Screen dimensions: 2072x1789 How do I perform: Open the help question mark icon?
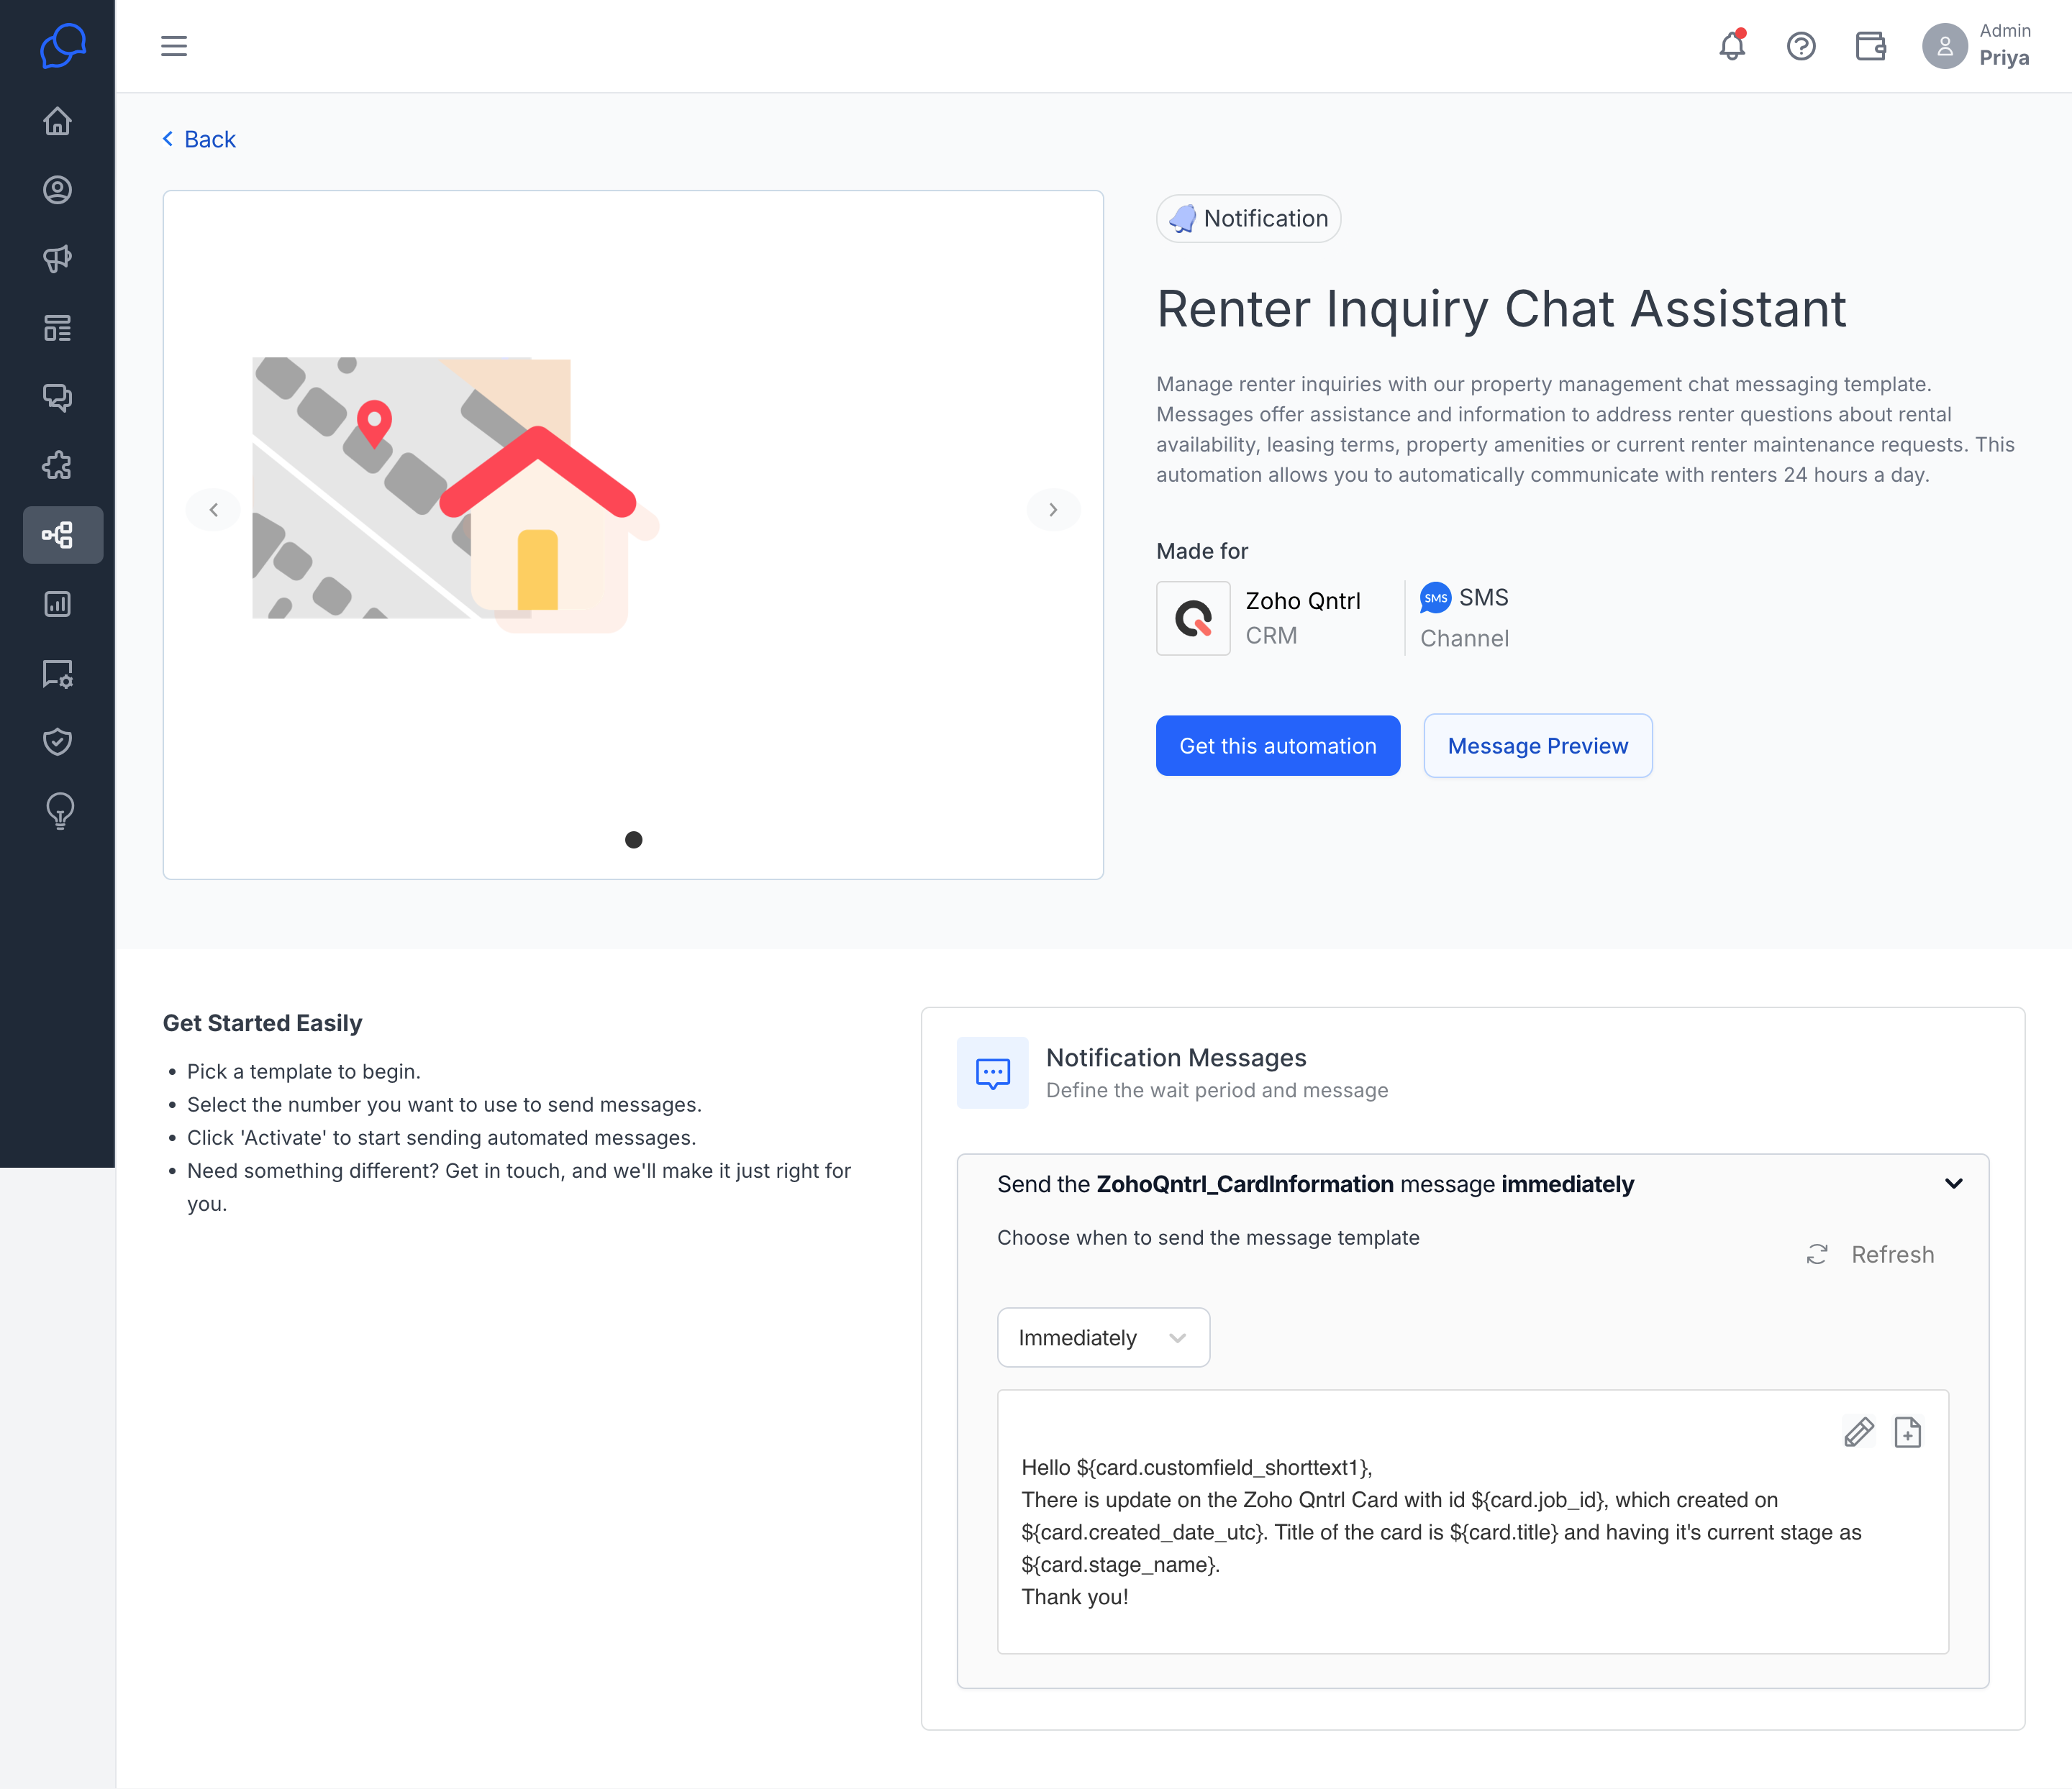coord(1801,46)
